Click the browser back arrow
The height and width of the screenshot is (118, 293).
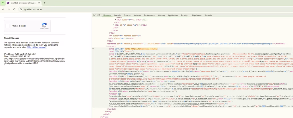click(3, 9)
